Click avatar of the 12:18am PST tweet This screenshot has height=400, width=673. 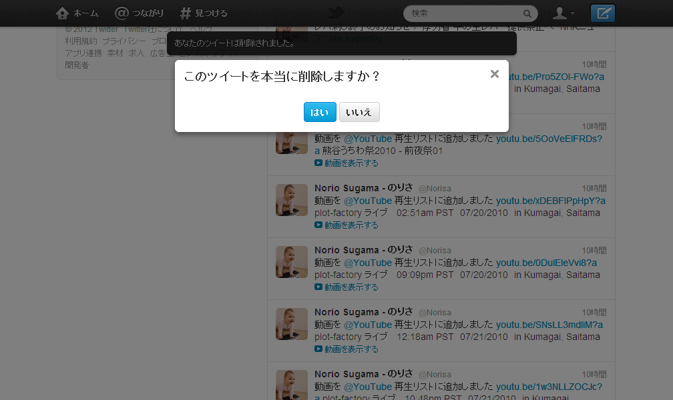(291, 324)
